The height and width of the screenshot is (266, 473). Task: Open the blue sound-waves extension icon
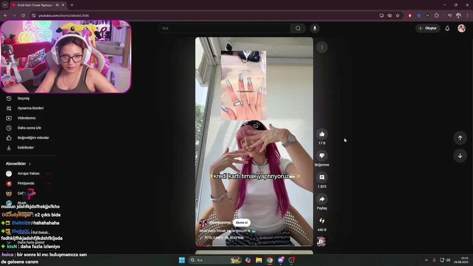coord(419,16)
